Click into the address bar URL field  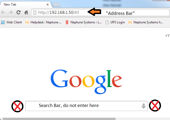(x=100, y=12)
